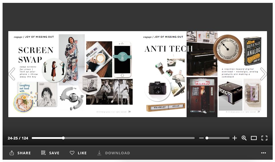
Task: Open the three-dot more options menu
Action: click(264, 153)
